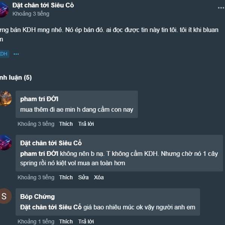Image resolution: width=225 pixels, height=225 pixels.
Task: Open pham trí ĐỚI commenter name
Action: 39,99
